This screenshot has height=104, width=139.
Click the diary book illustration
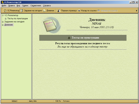pyautogui.click(x=51, y=25)
